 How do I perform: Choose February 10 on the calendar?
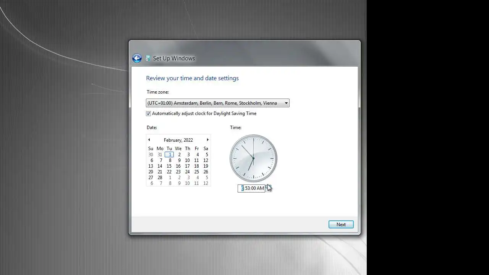click(x=188, y=160)
